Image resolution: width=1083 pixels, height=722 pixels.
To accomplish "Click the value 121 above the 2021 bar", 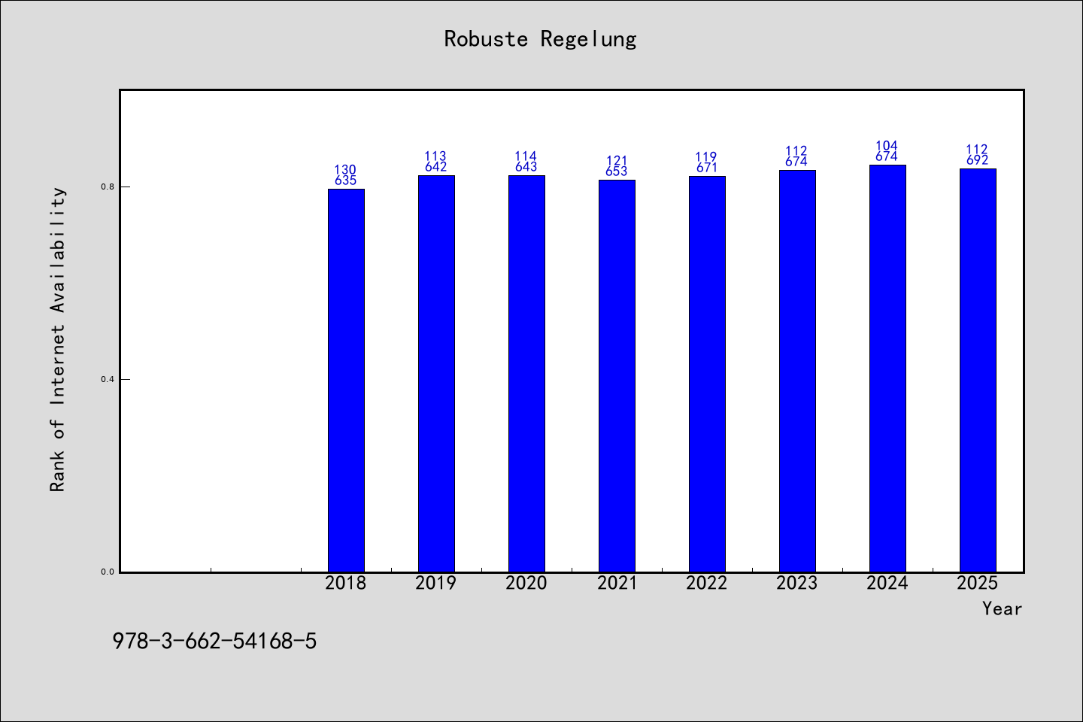I will coord(617,161).
